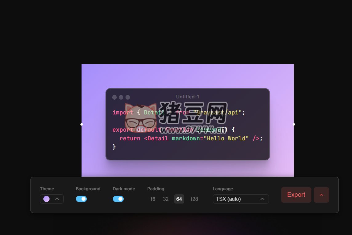The height and width of the screenshot is (235, 352).
Task: Toggle the Dark mode switch
Action: [118, 199]
